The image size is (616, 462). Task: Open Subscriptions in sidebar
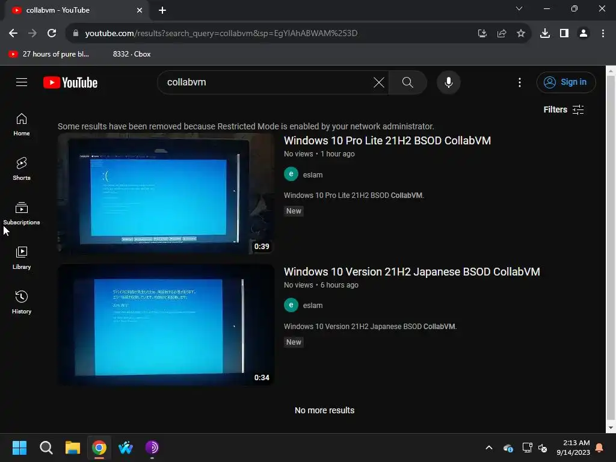pyautogui.click(x=22, y=214)
